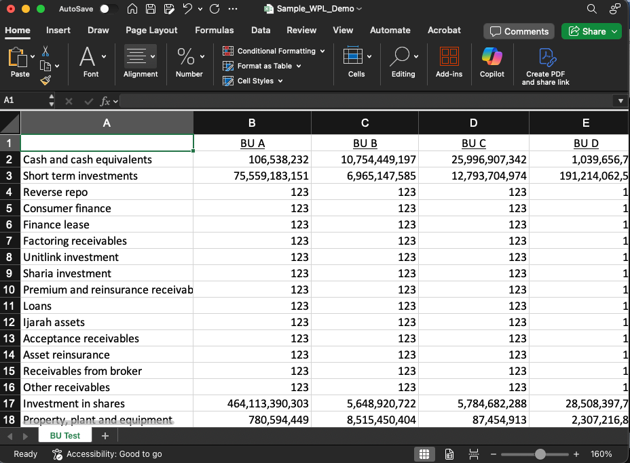Enable Page Break Preview view
This screenshot has width=630, height=463.
click(474, 454)
